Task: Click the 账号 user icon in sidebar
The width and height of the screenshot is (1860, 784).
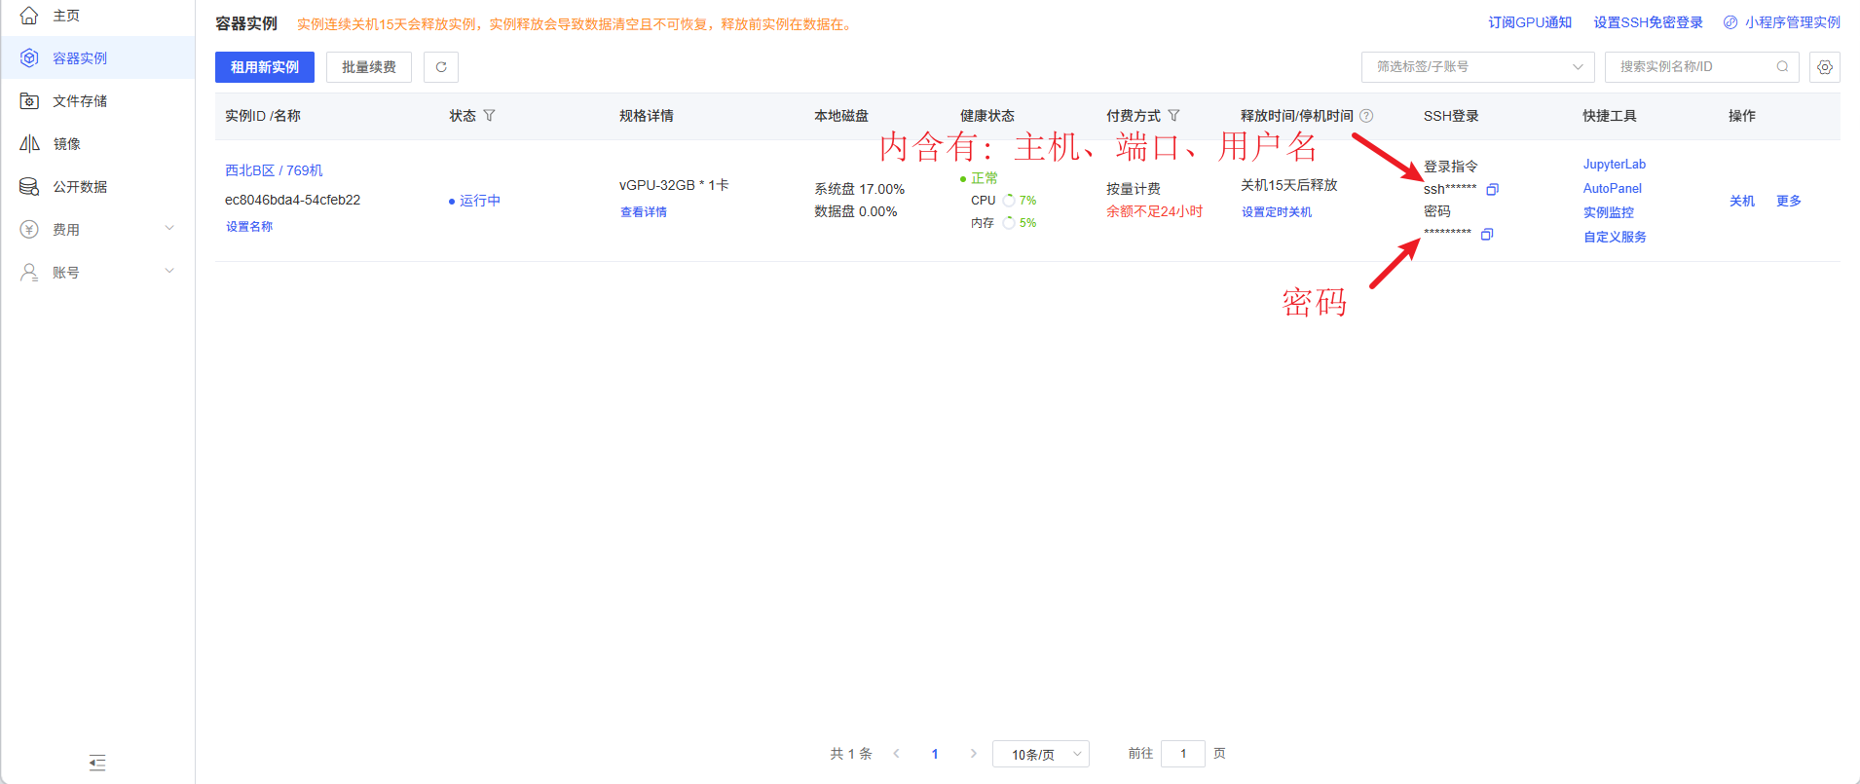Action: tap(29, 273)
